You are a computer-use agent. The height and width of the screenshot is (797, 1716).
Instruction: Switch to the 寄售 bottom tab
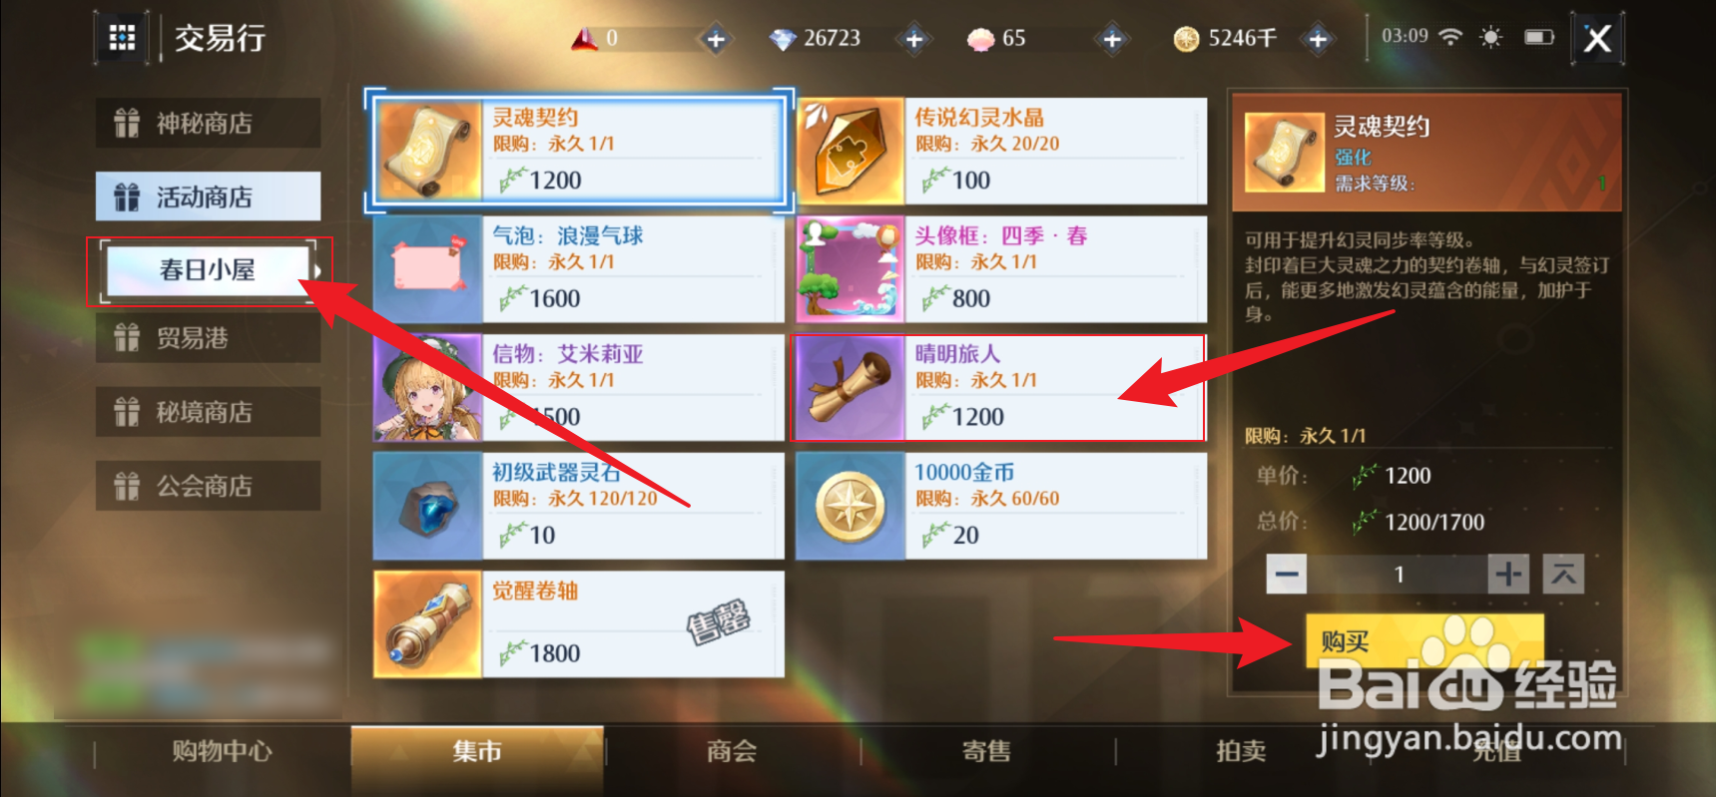click(986, 751)
